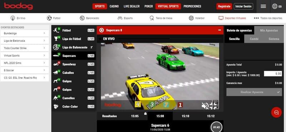Image resolution: width=286 pixels, height=132 pixels.
Task: Select the virtual Fútbol player icon
Action: click(x=56, y=30)
